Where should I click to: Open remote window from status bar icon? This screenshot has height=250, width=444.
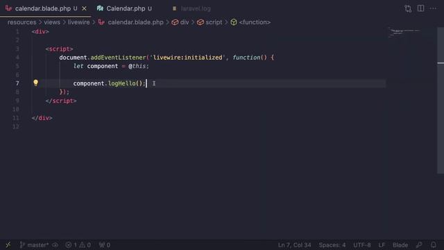[8, 244]
